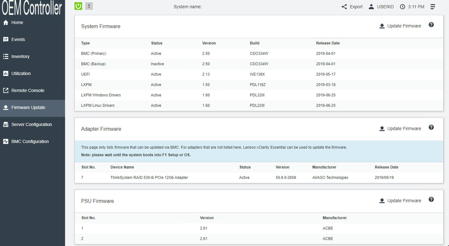Click upload icon in PSU Firmware header
The width and height of the screenshot is (449, 246).
382,201
